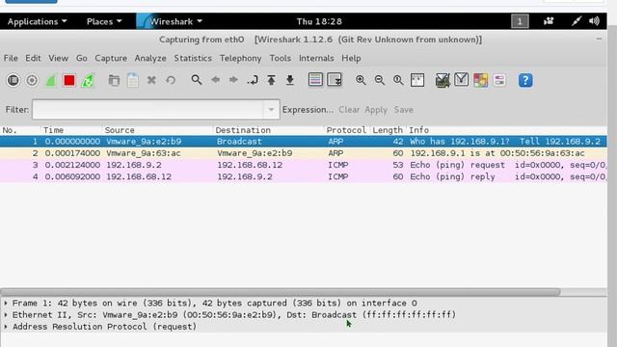Open the Help menu
This screenshot has width=617, height=347.
point(351,58)
